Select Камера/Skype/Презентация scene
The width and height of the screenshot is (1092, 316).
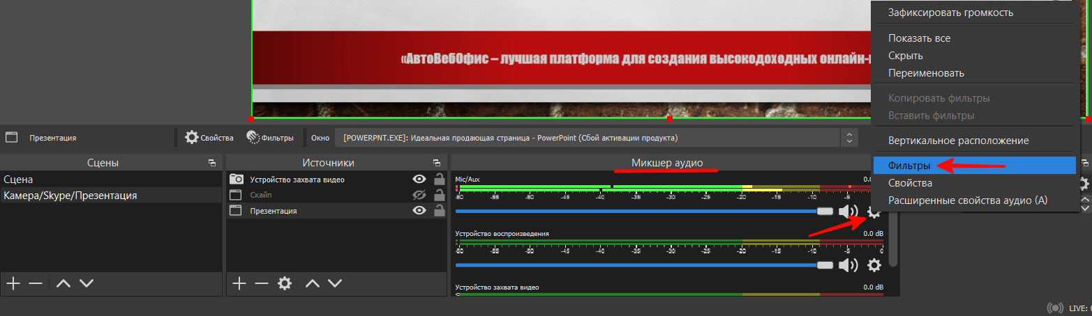click(110, 196)
